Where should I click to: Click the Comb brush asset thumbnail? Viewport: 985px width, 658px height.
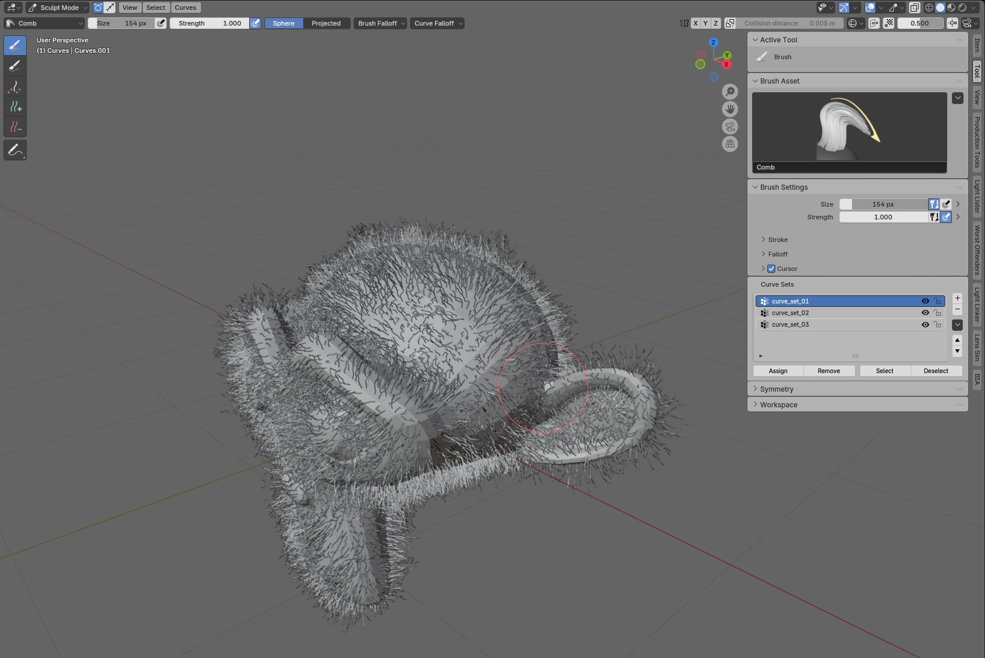pyautogui.click(x=850, y=132)
